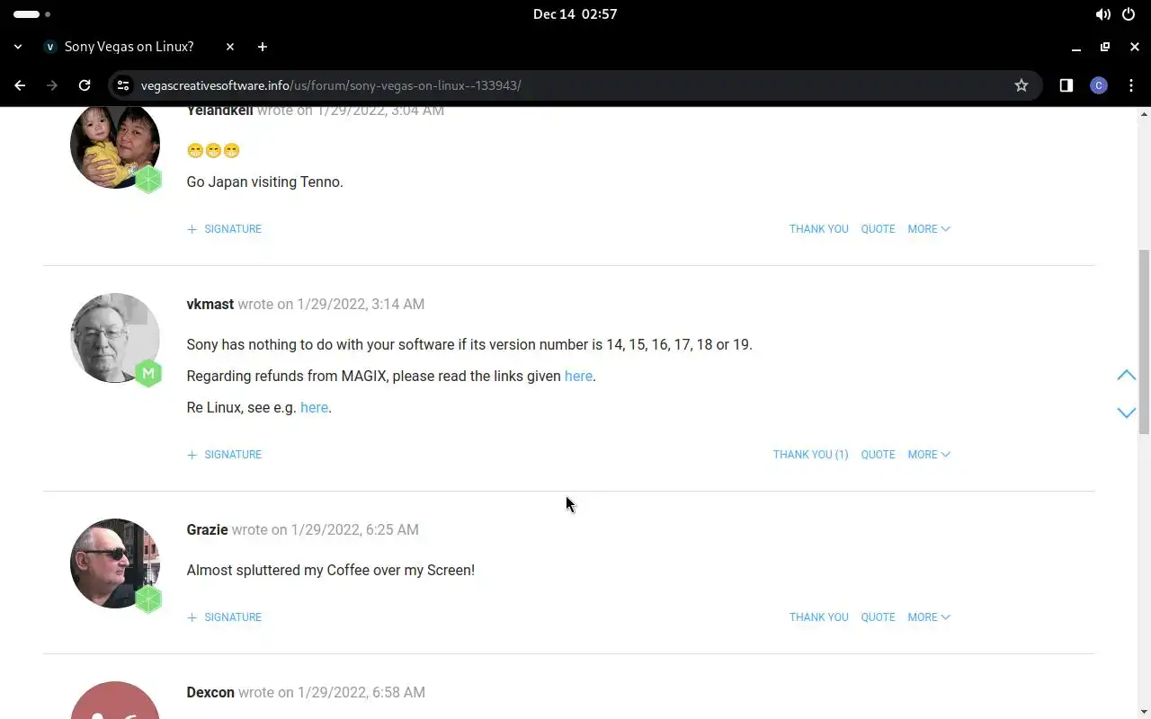Click THANK YOU (1) on vkmast's post

pyautogui.click(x=810, y=455)
